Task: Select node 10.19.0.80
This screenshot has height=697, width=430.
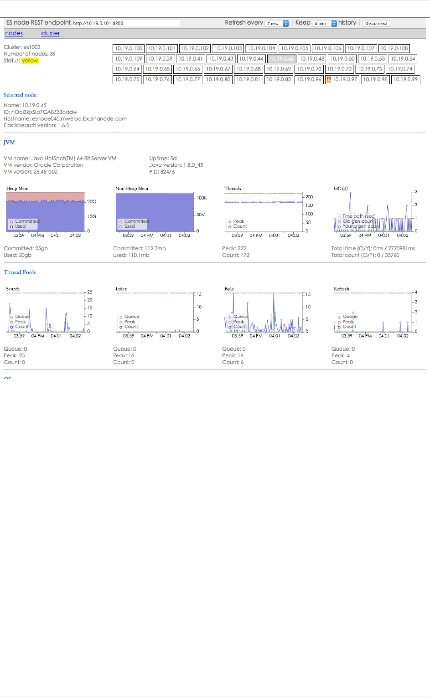Action: pos(218,79)
